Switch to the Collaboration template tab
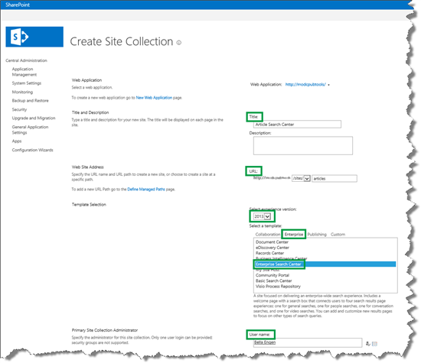The image size is (421, 363). click(x=268, y=235)
